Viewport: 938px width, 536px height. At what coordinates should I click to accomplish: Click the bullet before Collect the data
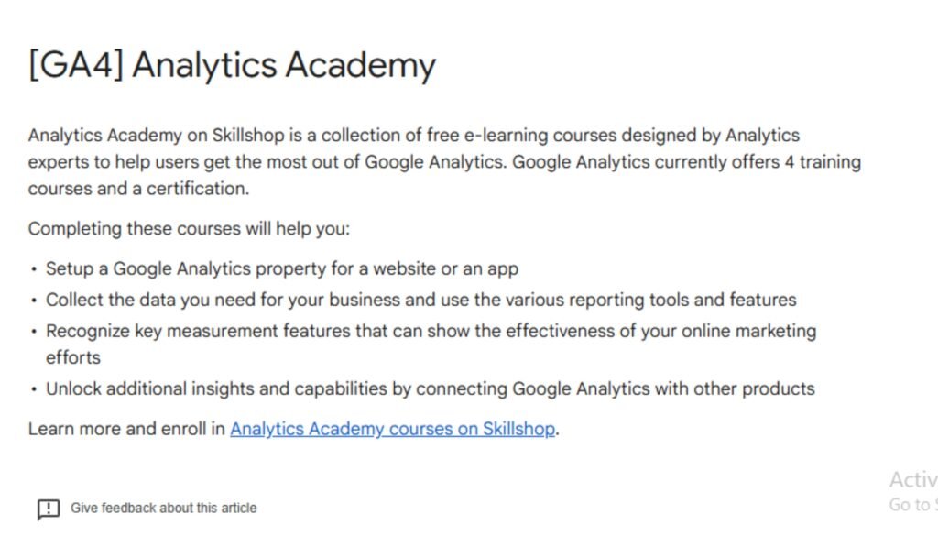point(34,301)
